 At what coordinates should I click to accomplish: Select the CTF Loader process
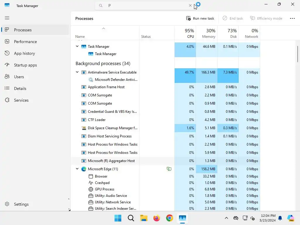[166, 120]
